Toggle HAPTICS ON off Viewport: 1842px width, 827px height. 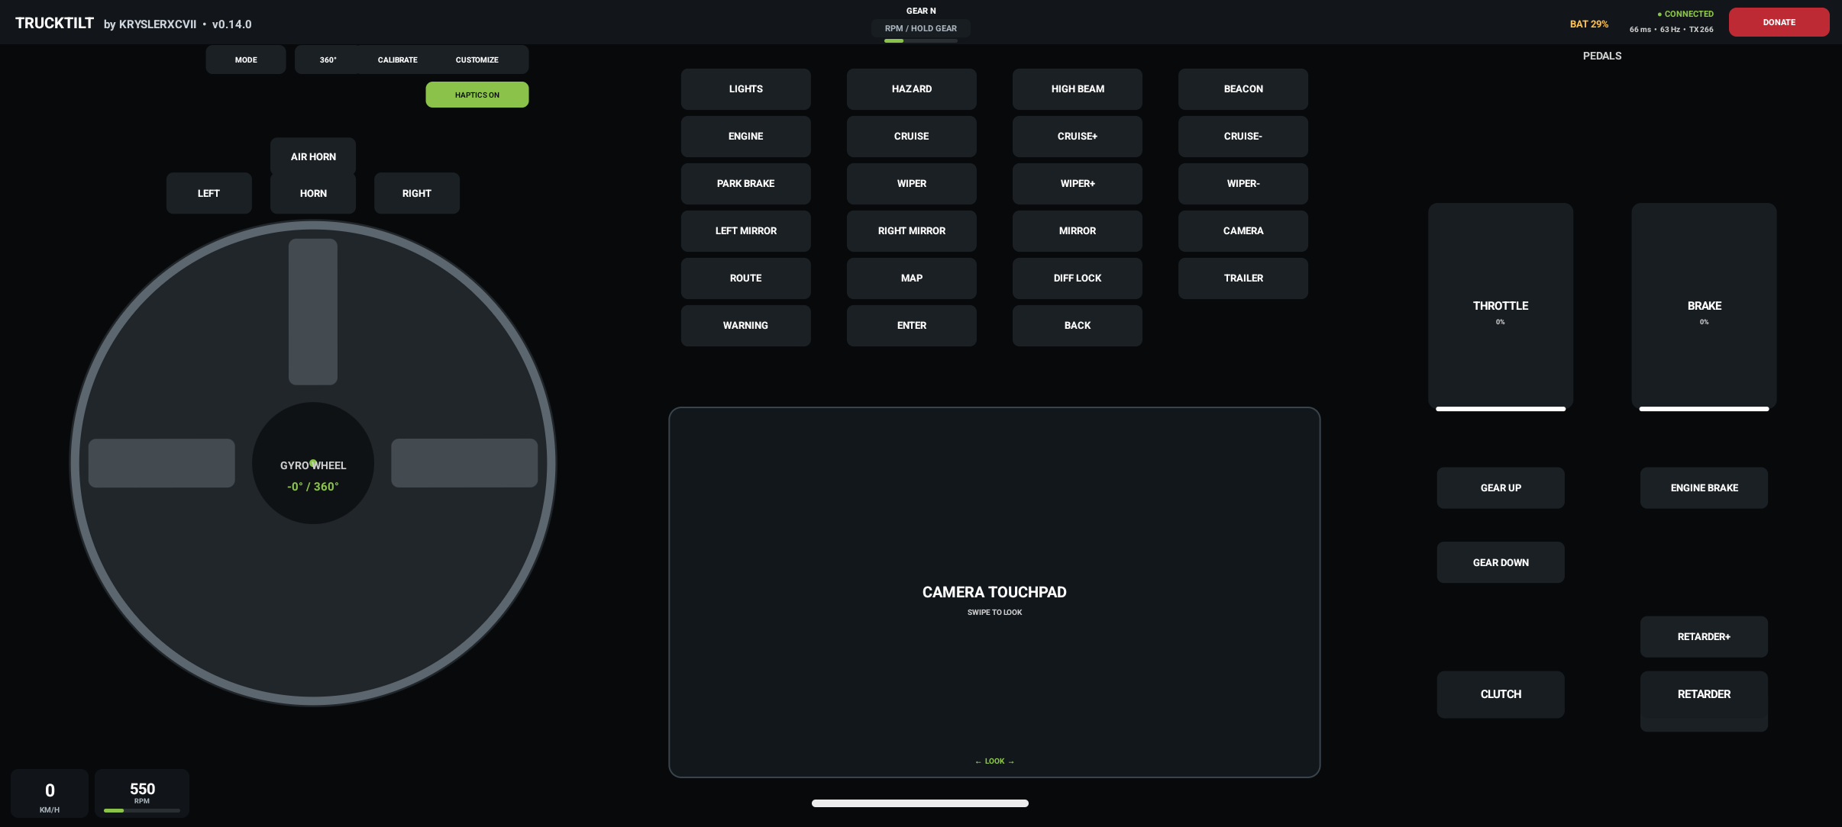477,95
